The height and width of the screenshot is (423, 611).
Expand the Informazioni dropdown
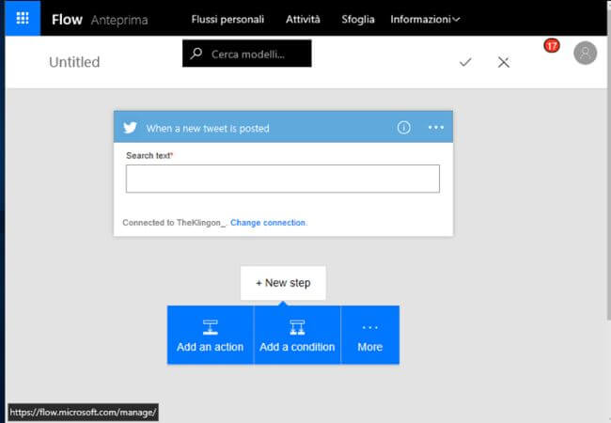pyautogui.click(x=425, y=19)
